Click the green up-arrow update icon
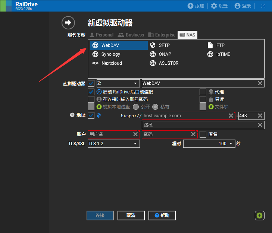Viewport: 272px width, 233px height. 260,216
